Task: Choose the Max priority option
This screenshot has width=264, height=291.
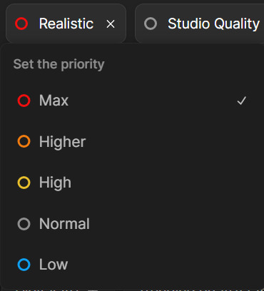Action: click(x=132, y=101)
